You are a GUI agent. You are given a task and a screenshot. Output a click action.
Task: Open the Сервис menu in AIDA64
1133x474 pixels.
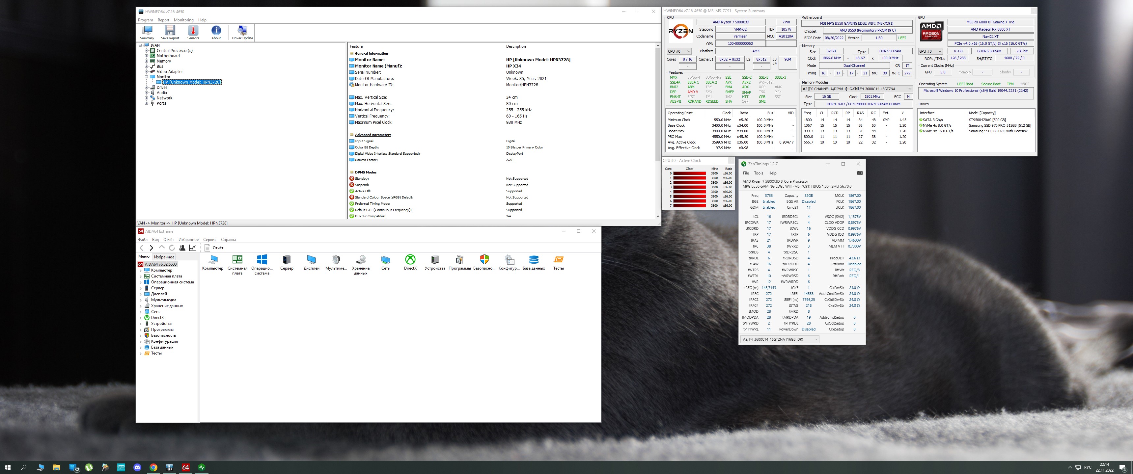pos(209,240)
